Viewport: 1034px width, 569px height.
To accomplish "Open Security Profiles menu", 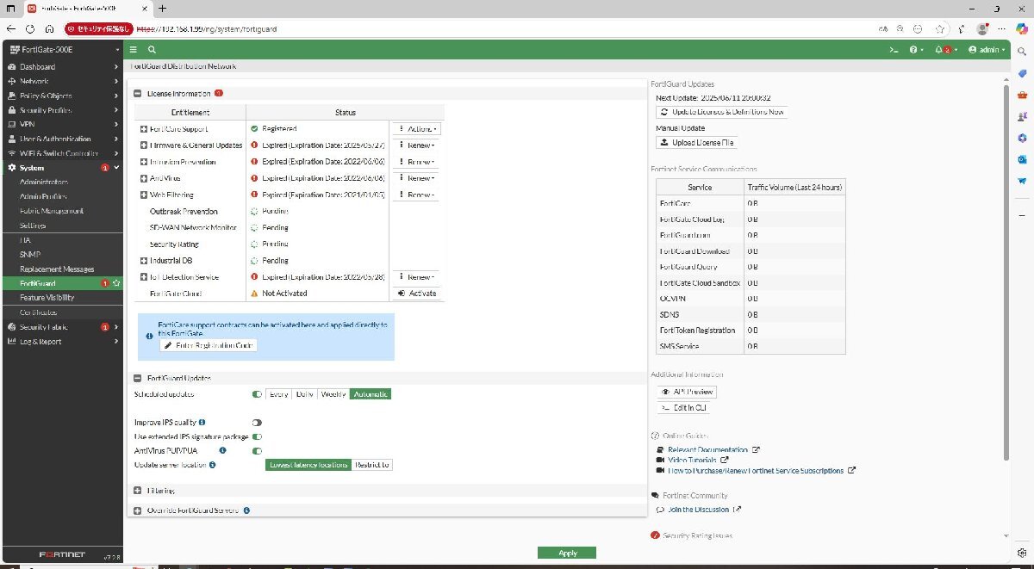I will [x=62, y=110].
